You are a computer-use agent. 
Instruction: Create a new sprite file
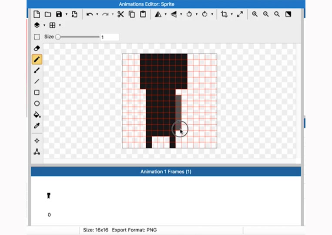point(37,14)
